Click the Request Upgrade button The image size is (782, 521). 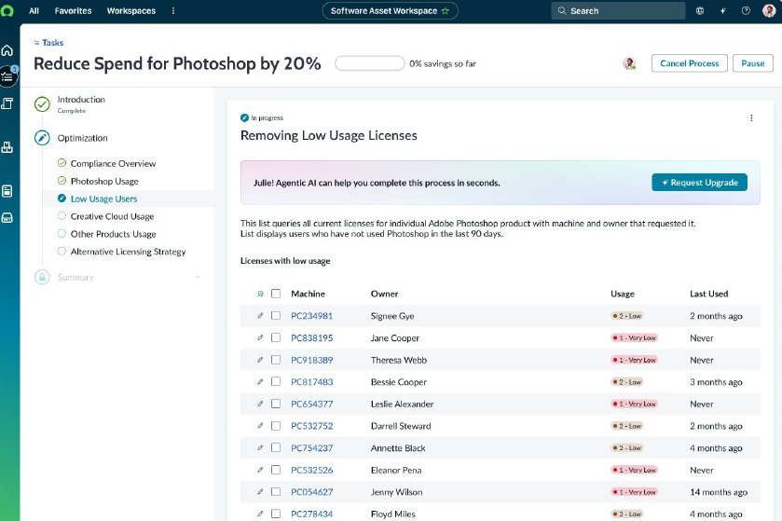699,183
